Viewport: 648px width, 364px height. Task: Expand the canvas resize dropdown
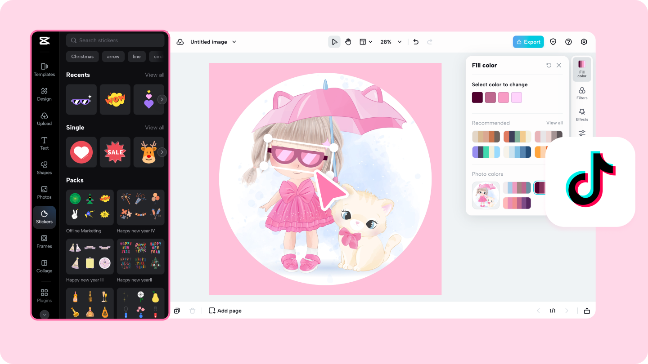tap(366, 41)
